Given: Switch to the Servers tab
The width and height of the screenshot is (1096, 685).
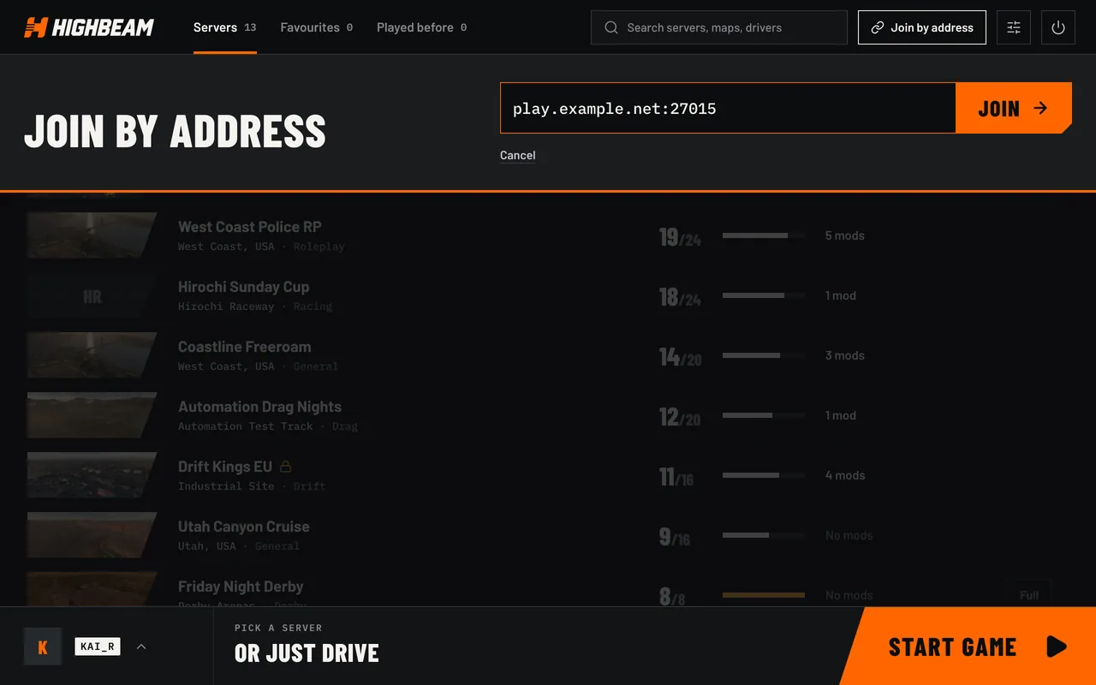Looking at the screenshot, I should 225,27.
